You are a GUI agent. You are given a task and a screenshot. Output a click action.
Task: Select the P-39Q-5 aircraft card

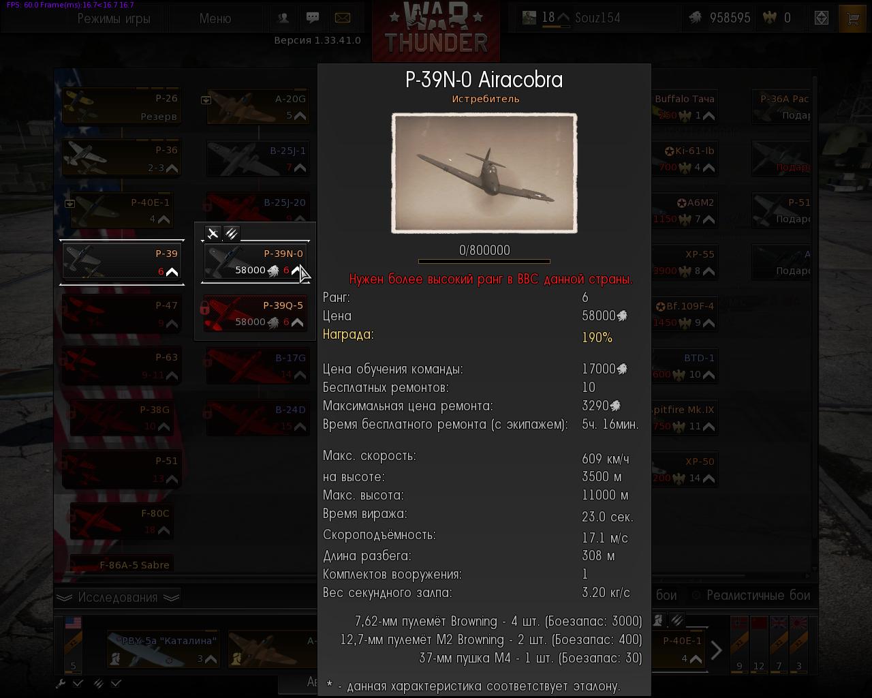[x=255, y=314]
